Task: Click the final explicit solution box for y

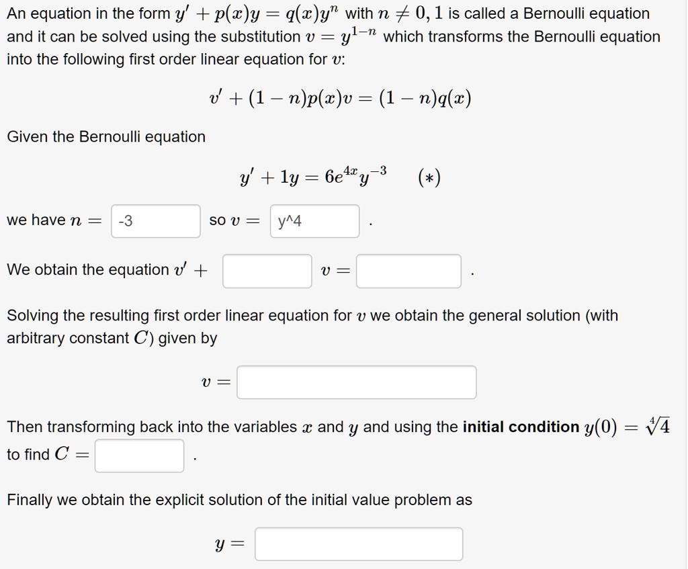Action: (358, 544)
